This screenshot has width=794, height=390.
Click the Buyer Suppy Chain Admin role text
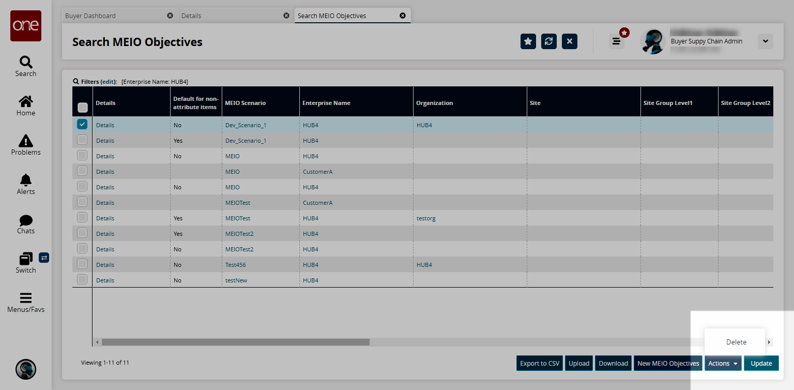pyautogui.click(x=706, y=41)
